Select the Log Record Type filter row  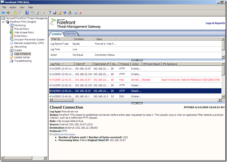[x=135, y=44]
